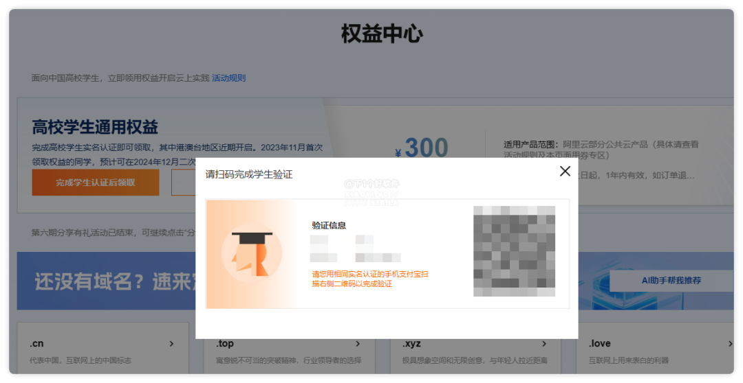Open the .top domain card arrow
This screenshot has width=743, height=383.
coord(358,344)
